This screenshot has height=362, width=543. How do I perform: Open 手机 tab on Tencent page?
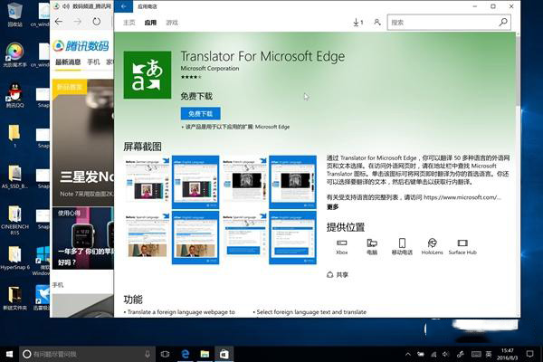93,62
